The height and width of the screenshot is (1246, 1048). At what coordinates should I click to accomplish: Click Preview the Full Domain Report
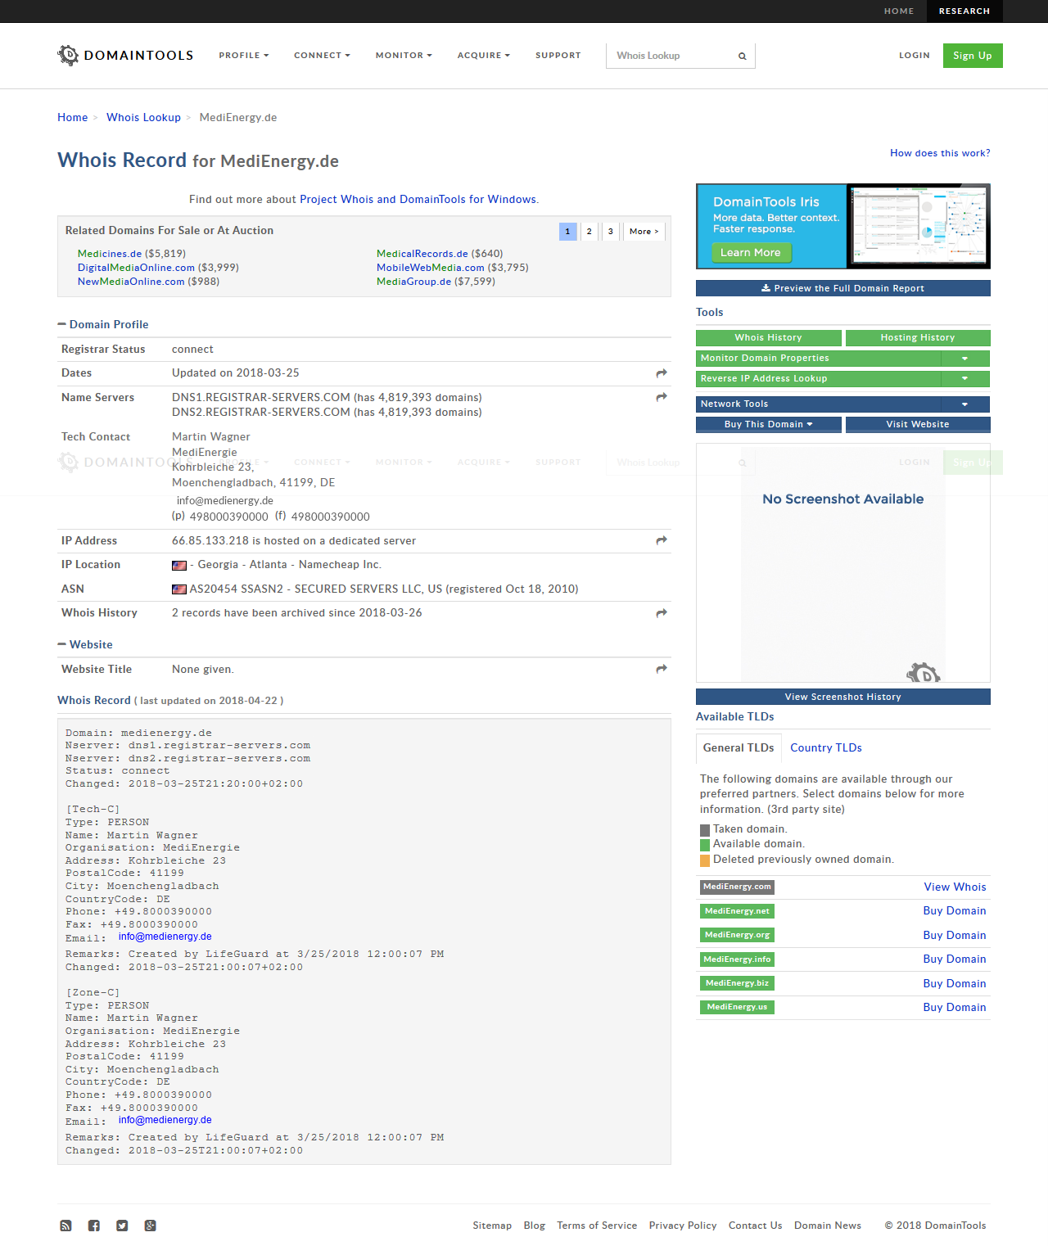(x=843, y=288)
